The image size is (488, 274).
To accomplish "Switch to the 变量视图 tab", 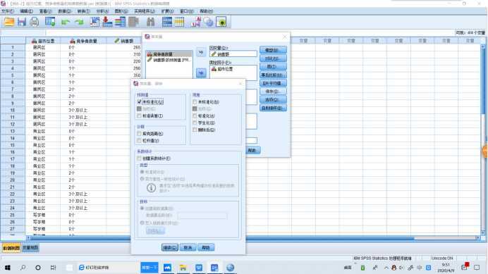I will pyautogui.click(x=30, y=248).
